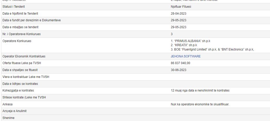
Task: Click the 'Vlera e kontraktuar Leke me TVSH' label
Action: tap(26, 77)
